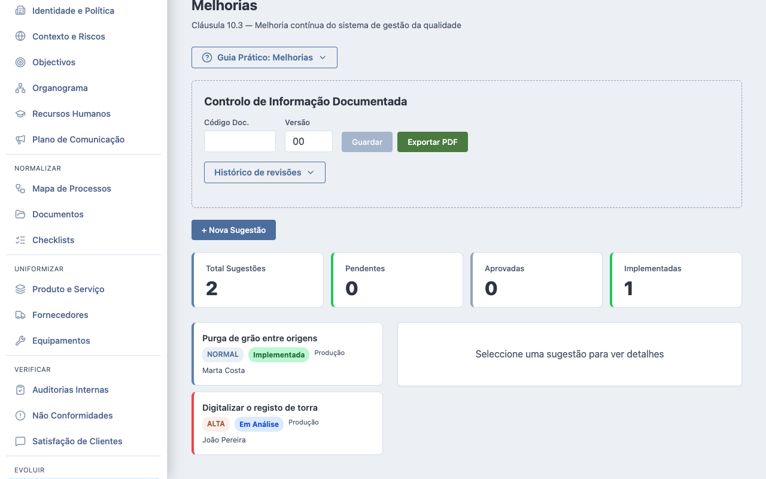
Task: Open Equipamentos page
Action: (83, 341)
